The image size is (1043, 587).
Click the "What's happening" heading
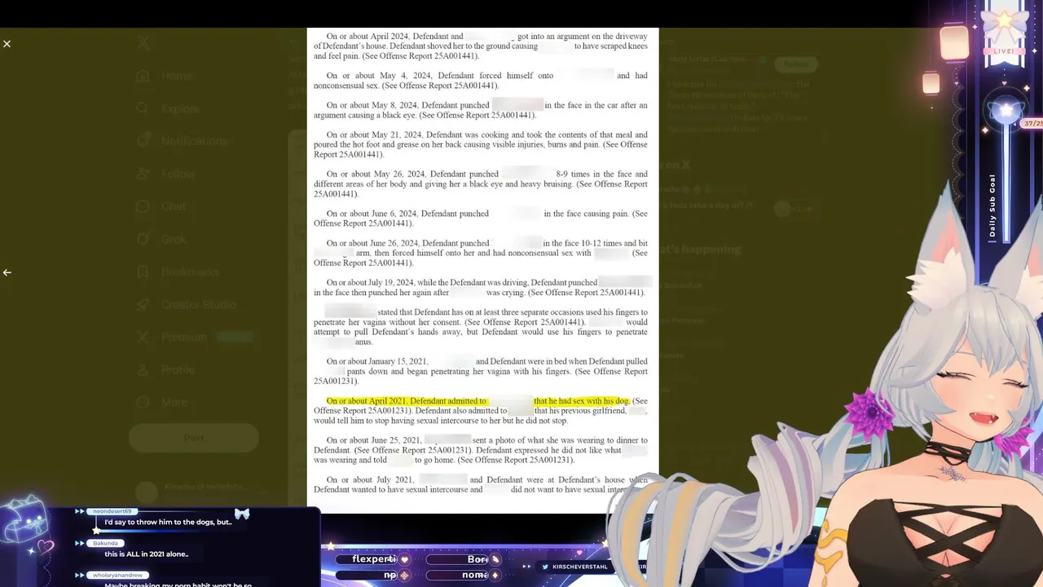[x=699, y=249]
